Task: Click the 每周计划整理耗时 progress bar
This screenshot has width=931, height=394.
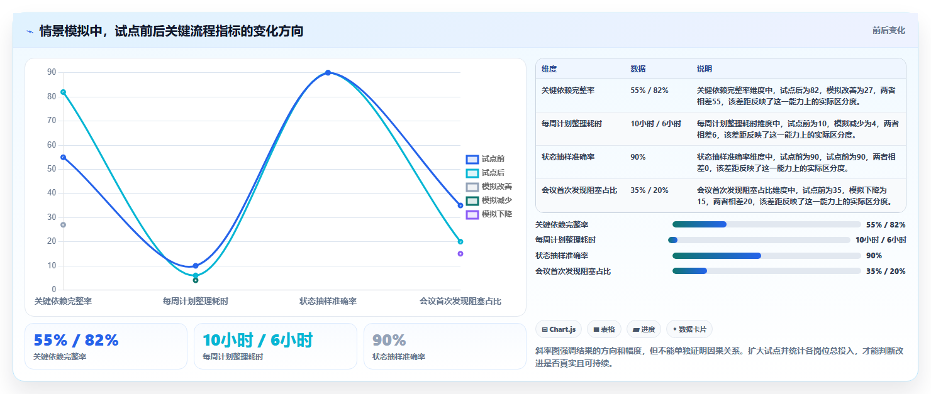Action: pos(759,240)
